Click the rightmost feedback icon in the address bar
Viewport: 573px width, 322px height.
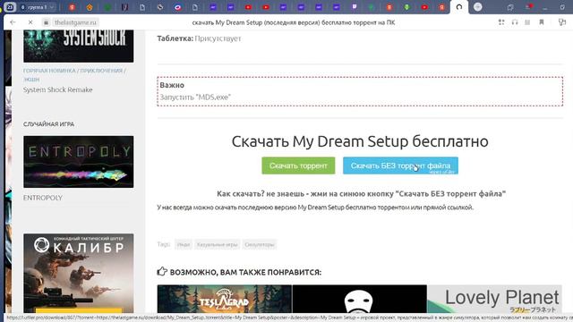pyautogui.click(x=562, y=22)
